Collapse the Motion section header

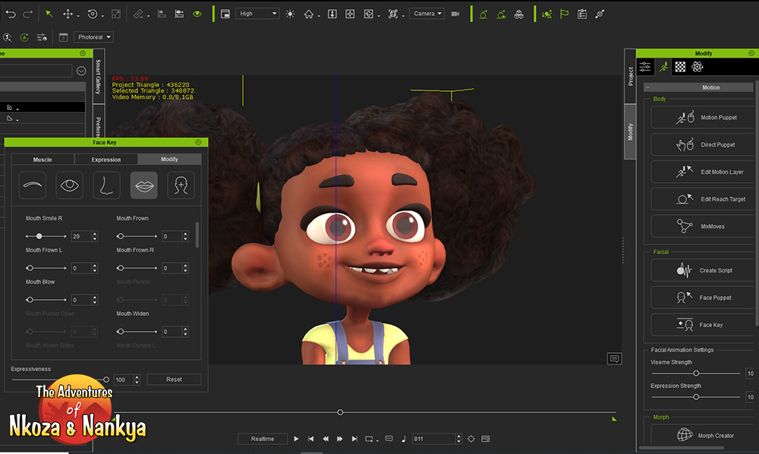click(x=646, y=87)
